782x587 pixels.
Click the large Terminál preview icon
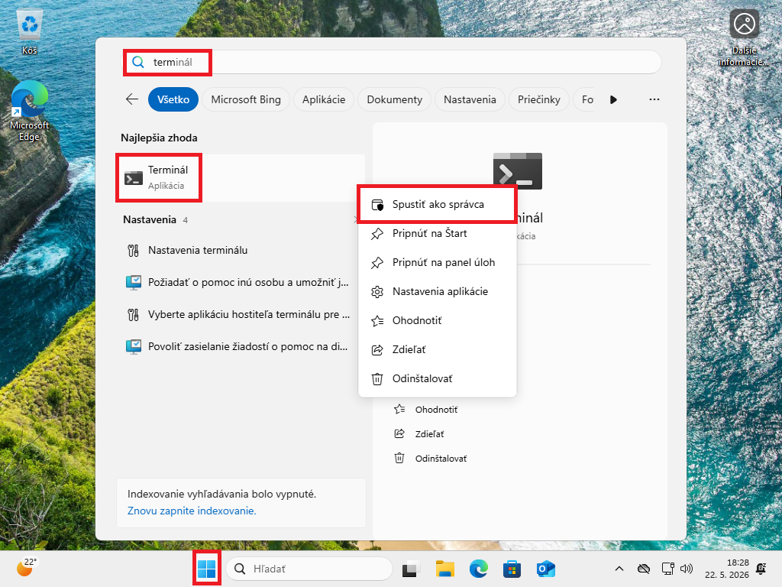click(x=517, y=170)
